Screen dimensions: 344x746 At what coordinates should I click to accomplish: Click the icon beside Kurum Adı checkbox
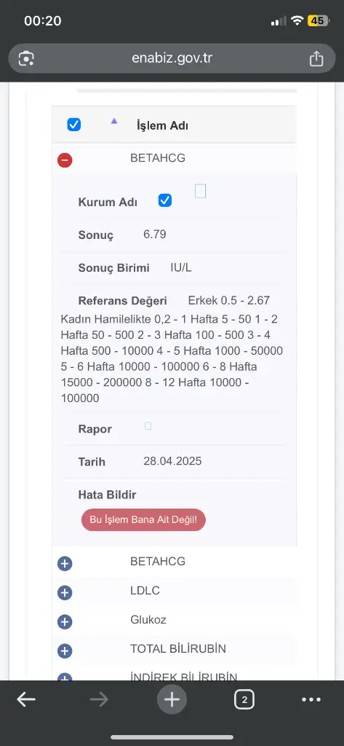click(201, 192)
